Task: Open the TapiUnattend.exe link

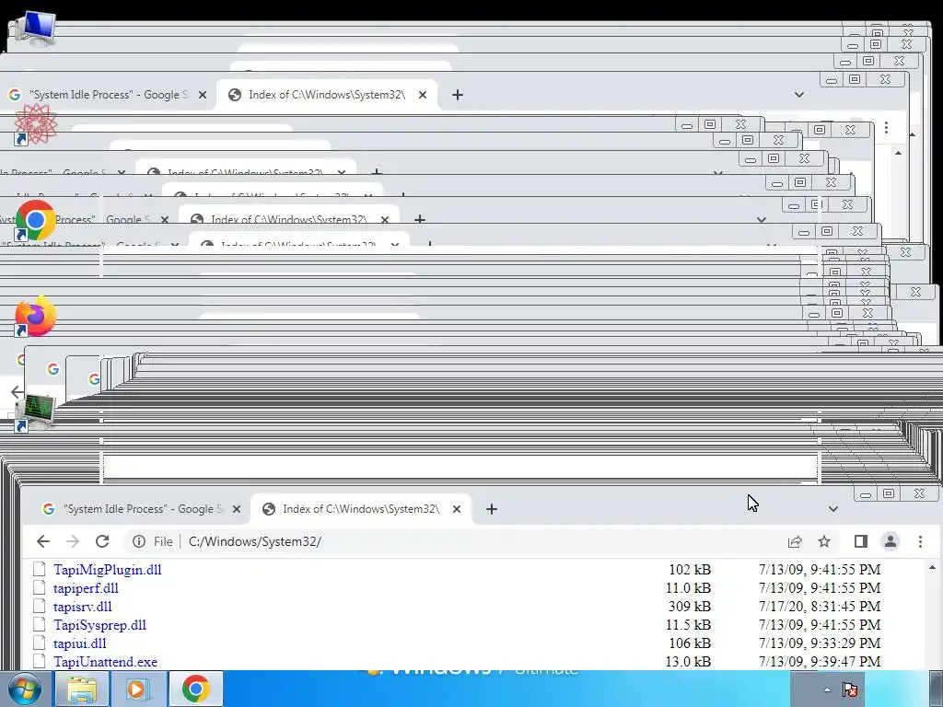Action: coord(105,662)
